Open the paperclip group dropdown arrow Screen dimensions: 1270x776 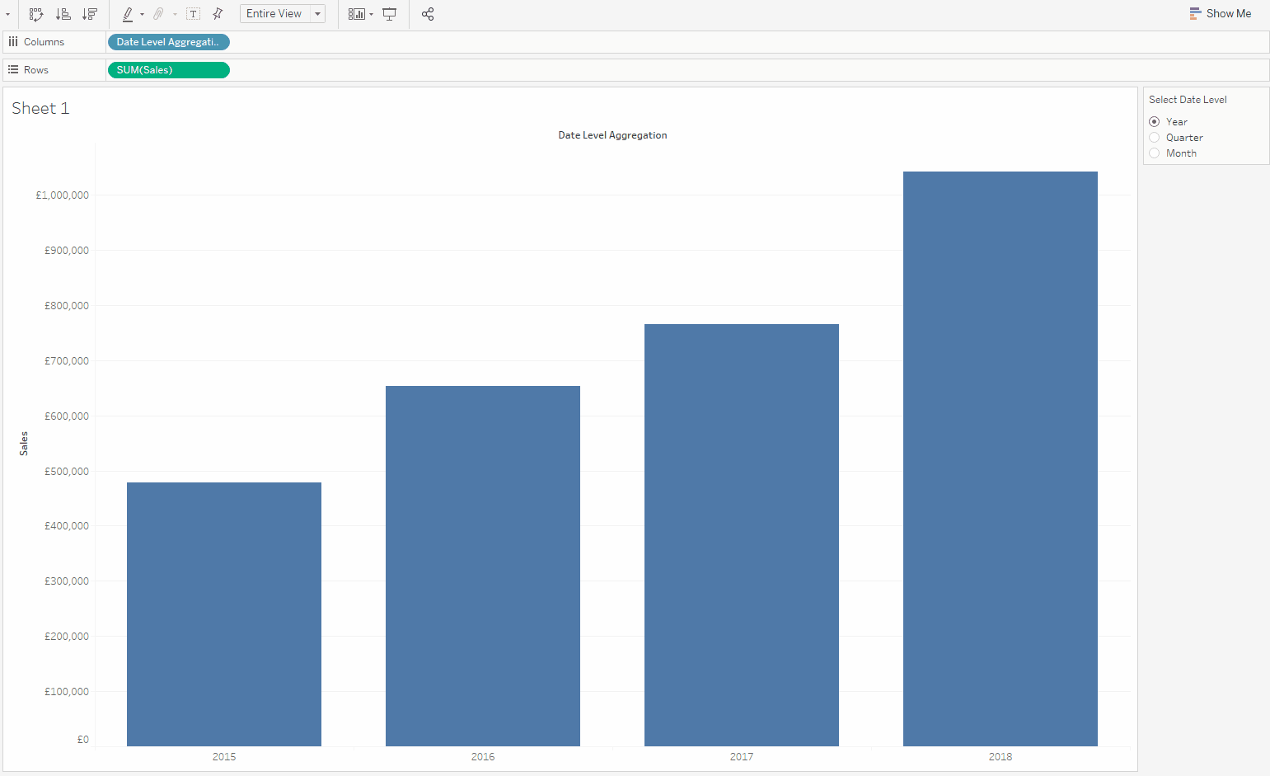(x=175, y=14)
